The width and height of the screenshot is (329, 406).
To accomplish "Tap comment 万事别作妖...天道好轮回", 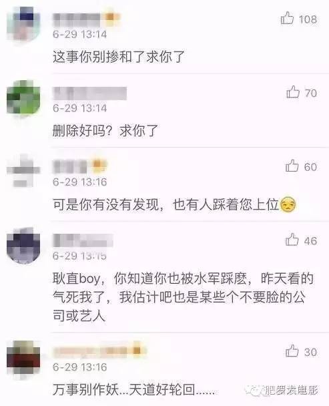I will 134,389.
